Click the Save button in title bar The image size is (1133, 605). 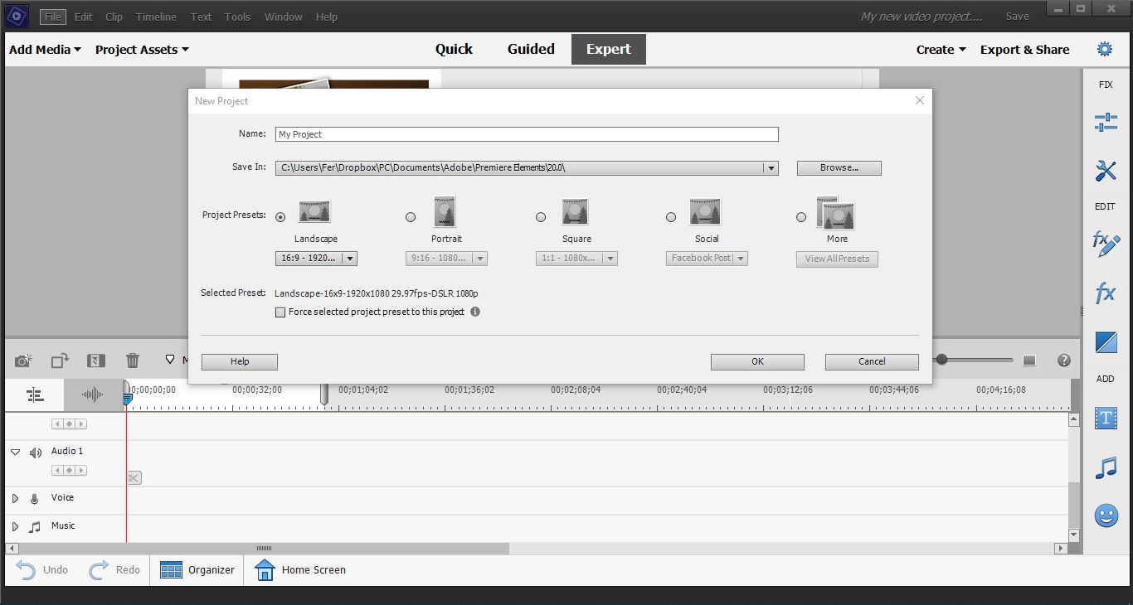pos(1017,17)
